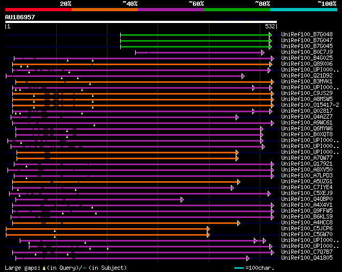The height and width of the screenshot is (272, 342).
Task: Select the UniRef100_B0XQT8 label
Action: coord(307,134)
